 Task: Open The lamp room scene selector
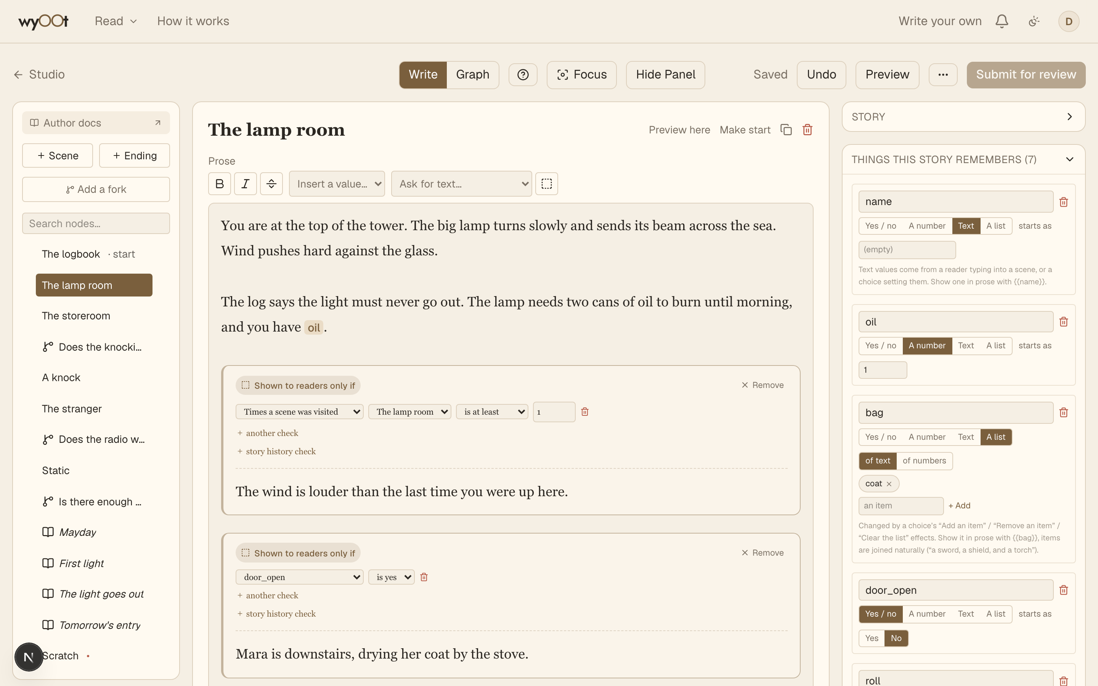tap(409, 412)
